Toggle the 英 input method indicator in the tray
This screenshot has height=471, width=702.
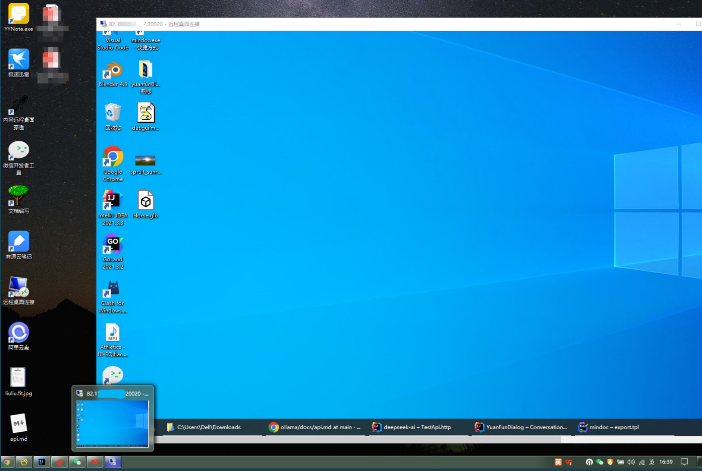coord(652,462)
